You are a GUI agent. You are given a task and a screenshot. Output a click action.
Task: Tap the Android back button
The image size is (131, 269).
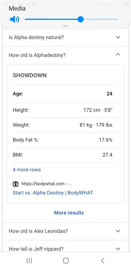[x=102, y=261]
